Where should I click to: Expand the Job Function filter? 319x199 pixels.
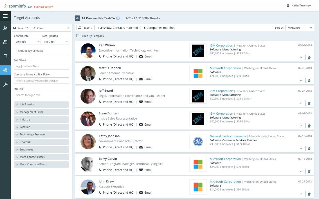(41, 105)
